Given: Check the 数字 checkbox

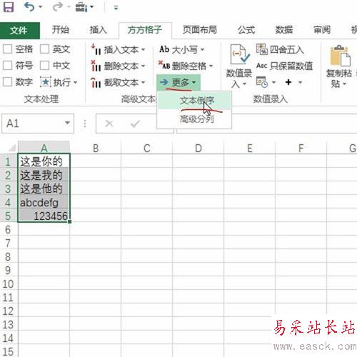Looking at the screenshot, I should click(x=7, y=82).
